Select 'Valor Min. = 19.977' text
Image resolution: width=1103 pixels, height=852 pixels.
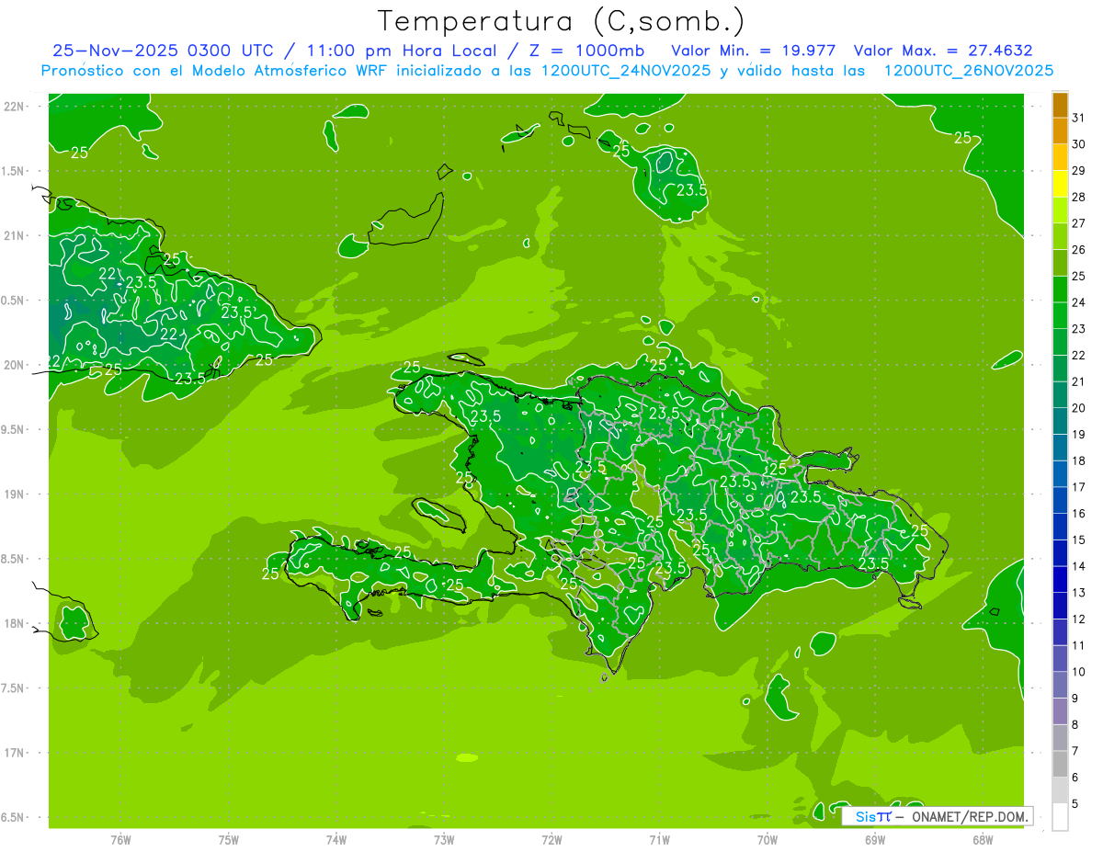(x=754, y=51)
